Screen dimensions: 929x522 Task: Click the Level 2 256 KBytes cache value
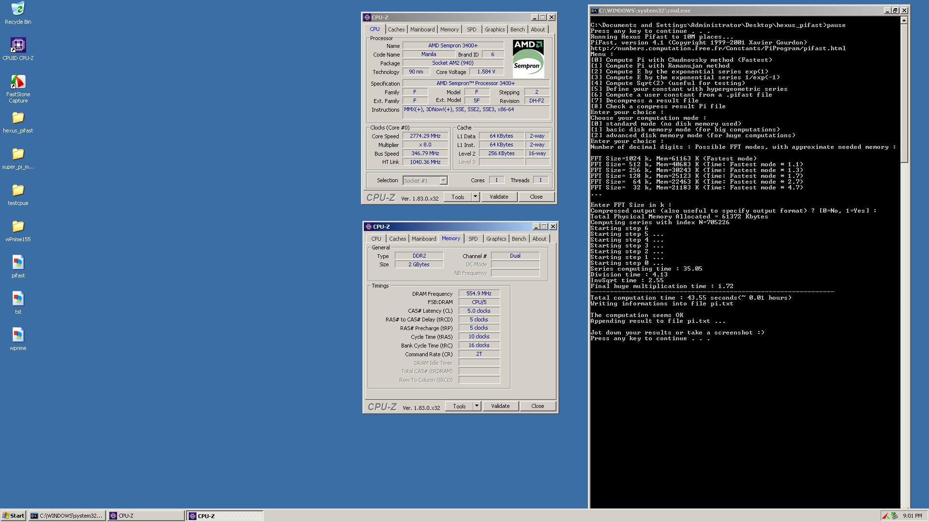(501, 154)
